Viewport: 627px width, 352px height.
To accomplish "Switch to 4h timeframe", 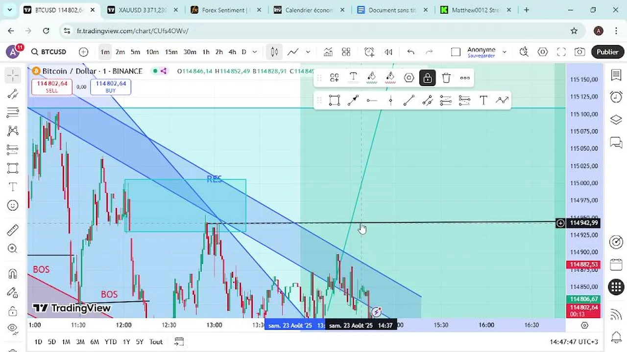I will [232, 52].
